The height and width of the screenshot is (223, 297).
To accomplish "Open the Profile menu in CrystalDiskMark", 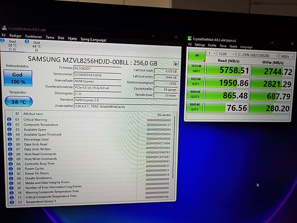I will (x=212, y=46).
